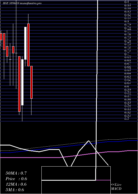Select the 50MA : 0.7 legend value
The image size is (138, 194).
pos(16,173)
